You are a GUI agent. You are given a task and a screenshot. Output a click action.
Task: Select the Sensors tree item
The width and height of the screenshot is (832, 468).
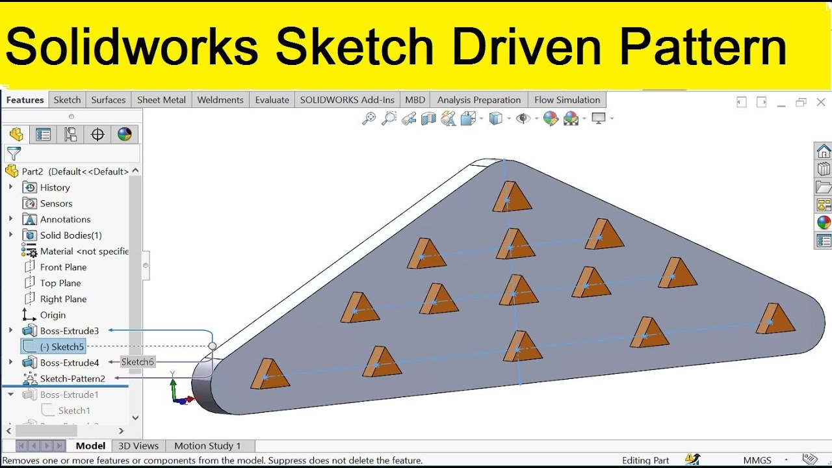pos(47,203)
